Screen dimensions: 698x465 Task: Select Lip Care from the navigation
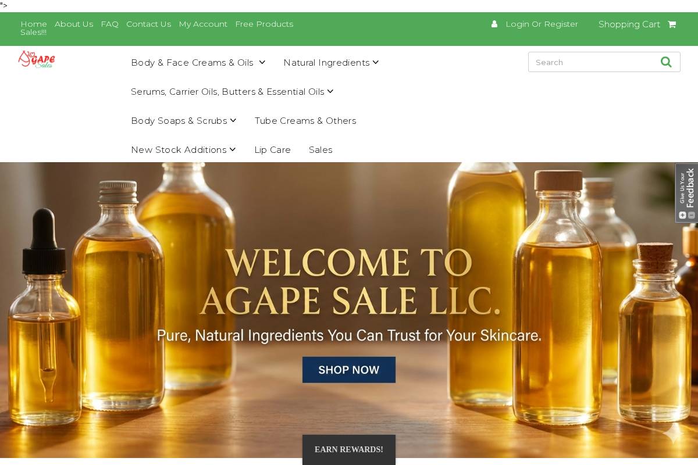(x=272, y=150)
